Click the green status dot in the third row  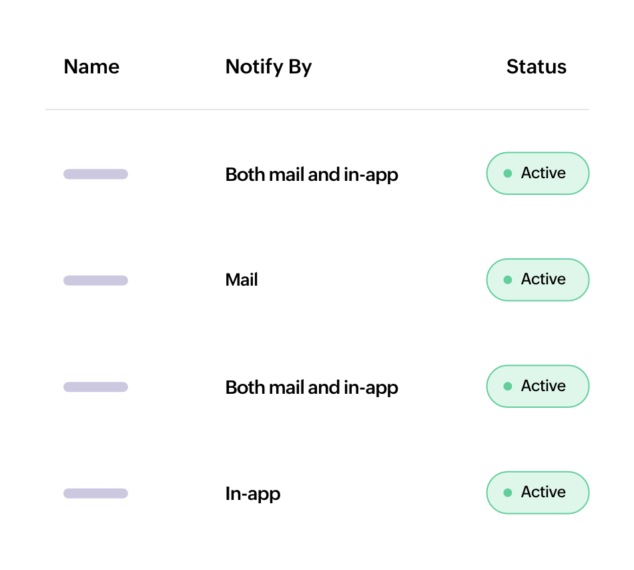507,386
